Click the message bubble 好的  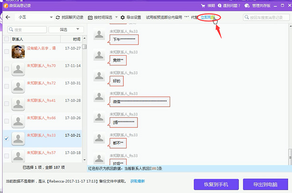117,81
